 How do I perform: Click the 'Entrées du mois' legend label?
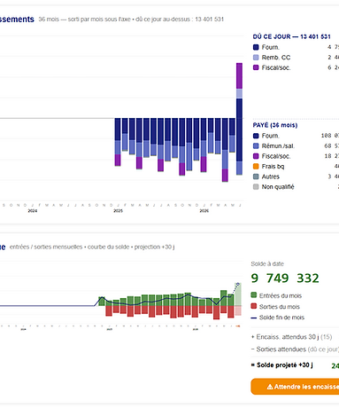tap(281, 295)
